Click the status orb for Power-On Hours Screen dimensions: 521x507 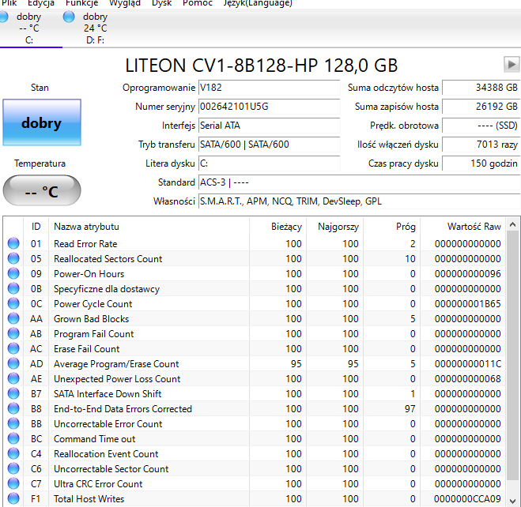click(x=13, y=273)
